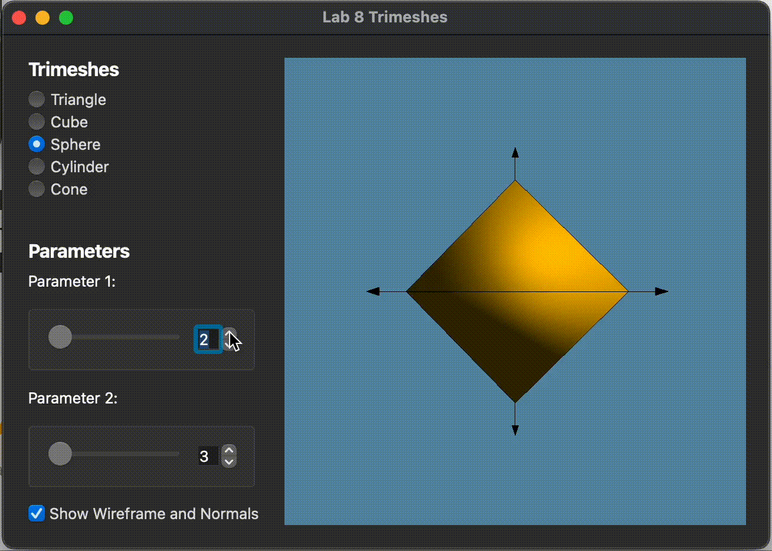Screen dimensions: 772x551
Task: Choose the Sphere trimesh option
Action: pos(37,144)
